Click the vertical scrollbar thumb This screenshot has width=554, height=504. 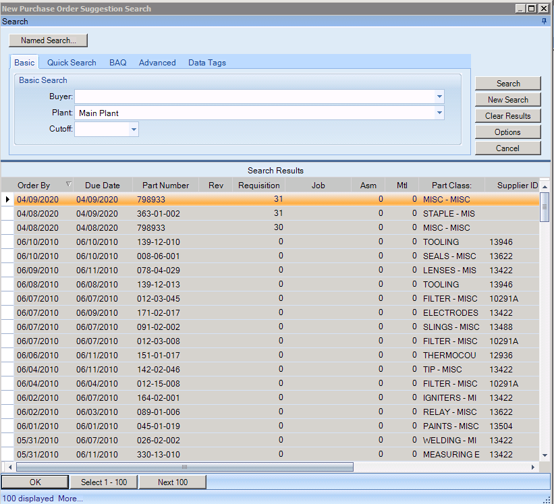pyautogui.click(x=545, y=207)
